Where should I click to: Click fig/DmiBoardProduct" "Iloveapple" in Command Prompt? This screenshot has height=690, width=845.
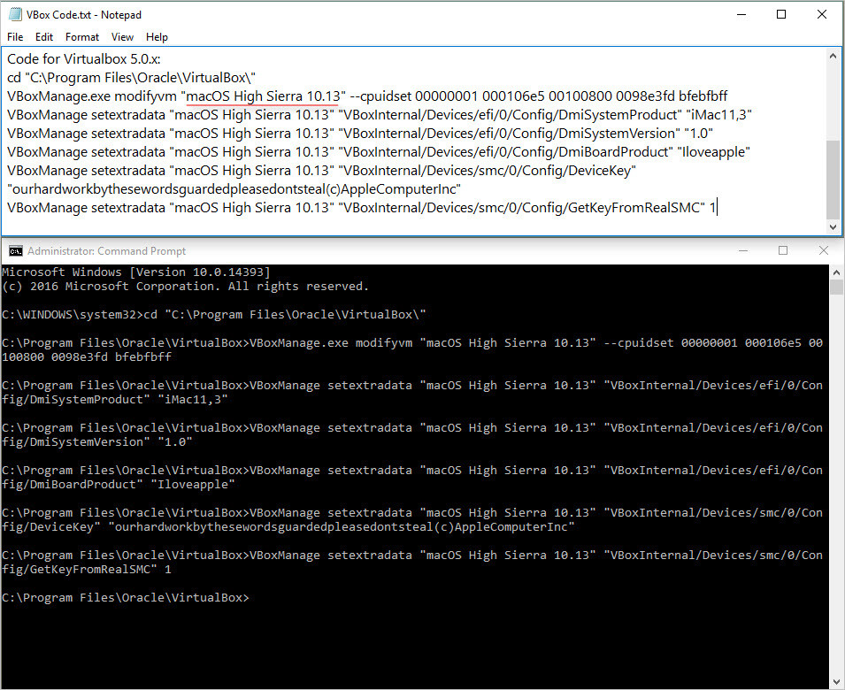click(118, 485)
